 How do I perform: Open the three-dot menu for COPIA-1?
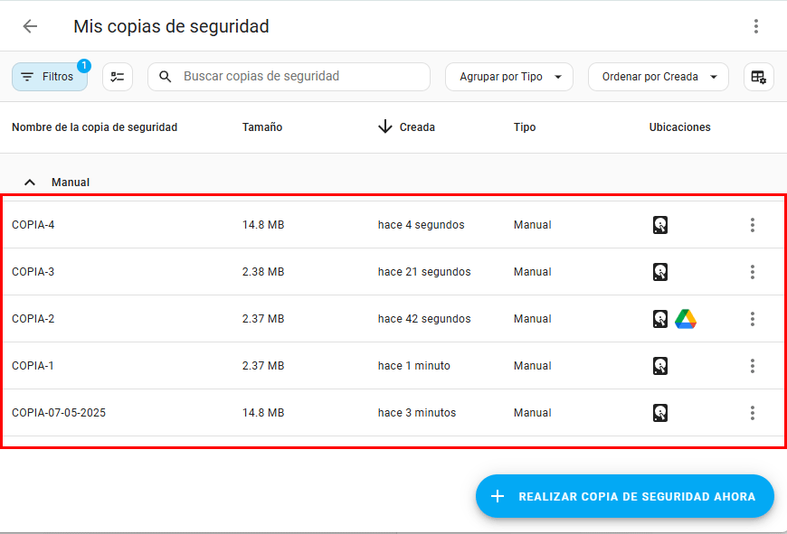[752, 366]
